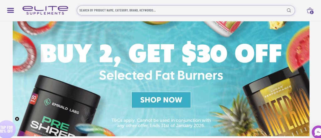Click the 60 Serves badge on tub
The height and width of the screenshot is (138, 321).
coord(33,99)
